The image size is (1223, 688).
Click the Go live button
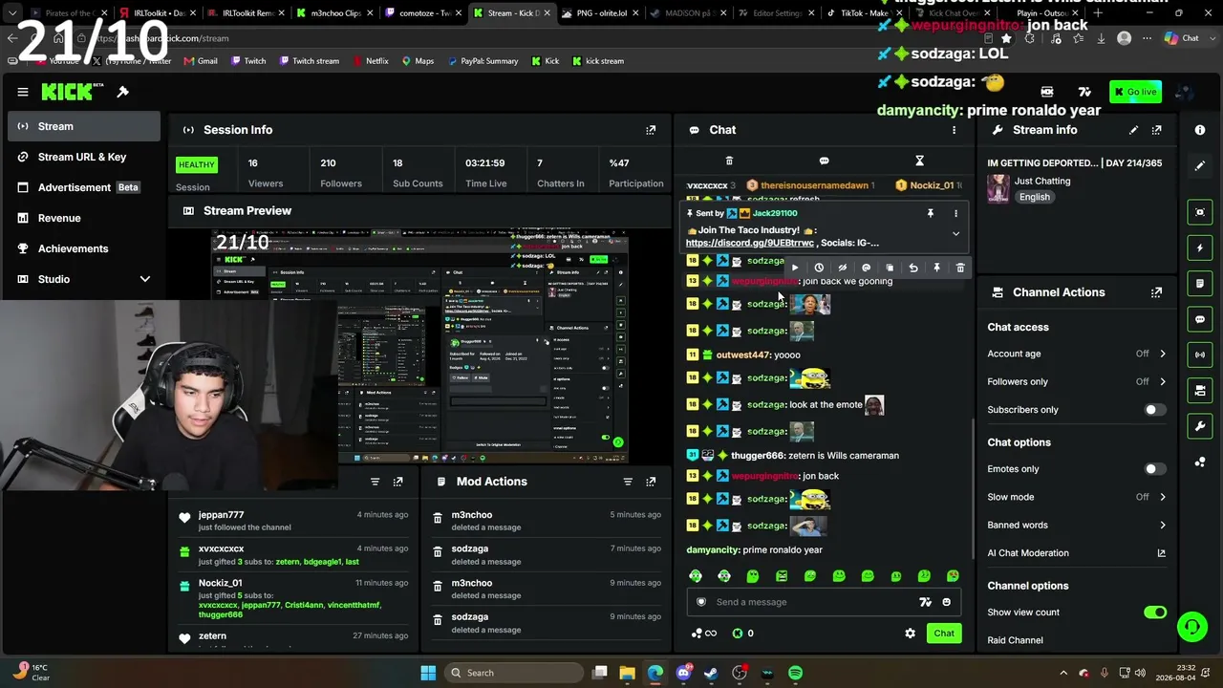tap(1135, 92)
